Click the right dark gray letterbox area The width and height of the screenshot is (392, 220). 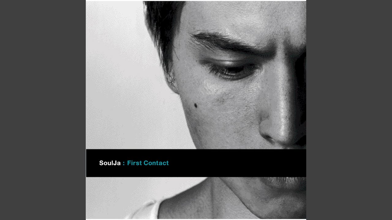click(349, 110)
